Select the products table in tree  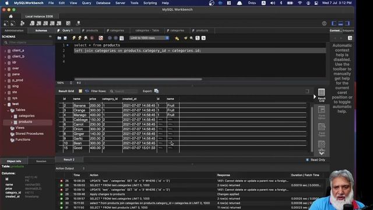tap(25, 122)
